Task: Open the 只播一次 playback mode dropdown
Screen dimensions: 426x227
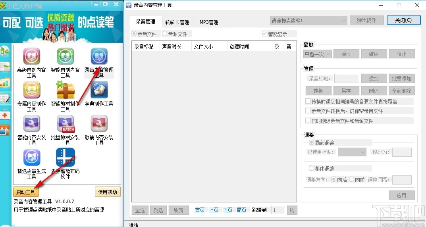Action: [x=317, y=54]
